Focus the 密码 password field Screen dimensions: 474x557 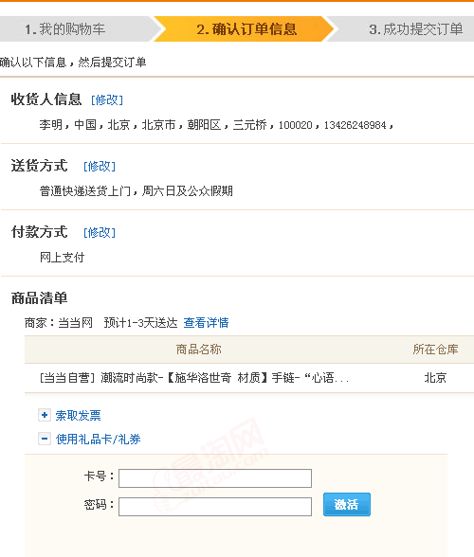(215, 507)
